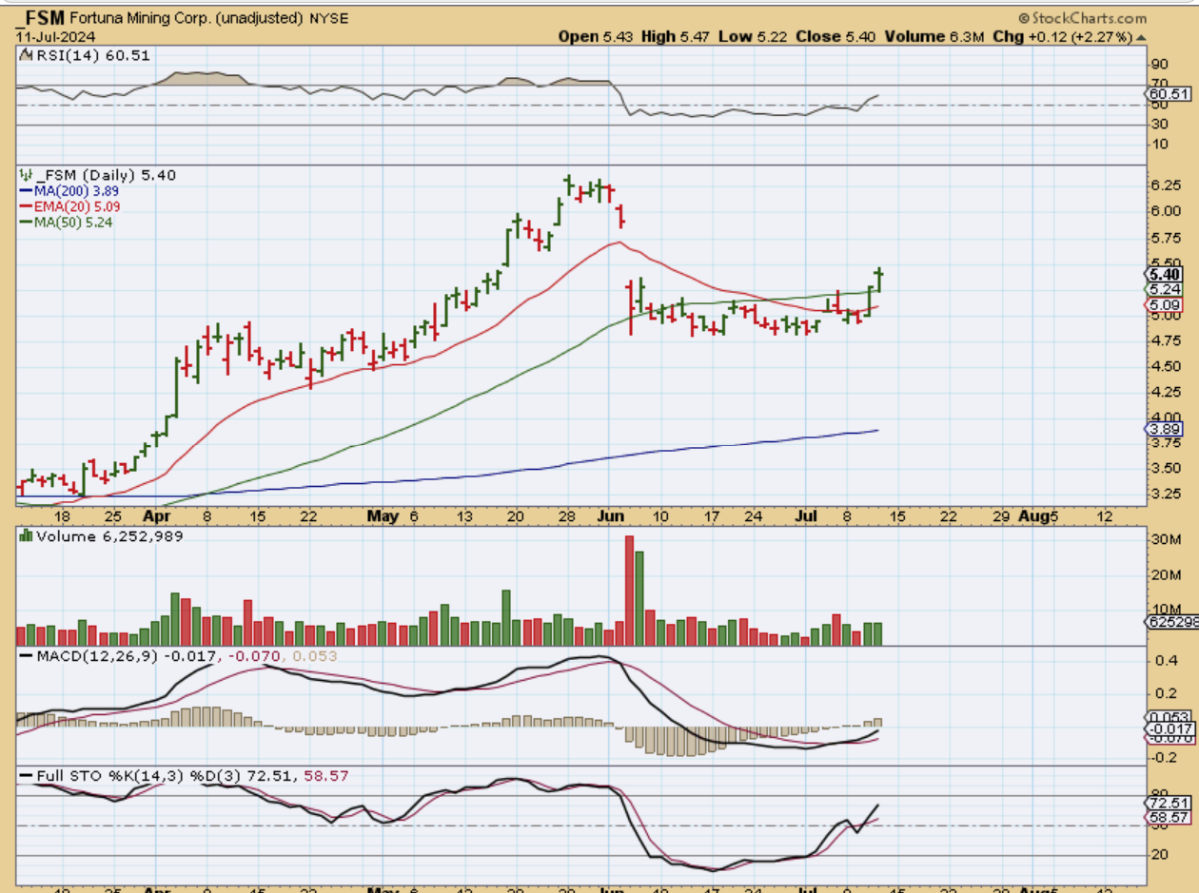Click the MA(50) 5.24 legend entry
The image size is (1199, 893).
point(66,222)
